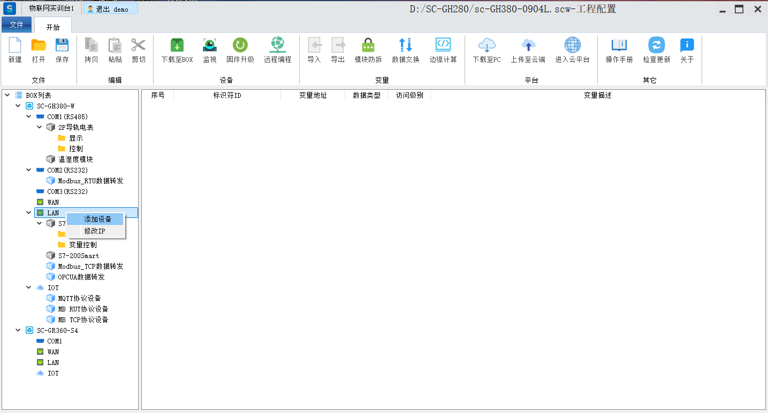The height and width of the screenshot is (413, 768).
Task: Click the 退出 demo logout button
Action: 111,9
